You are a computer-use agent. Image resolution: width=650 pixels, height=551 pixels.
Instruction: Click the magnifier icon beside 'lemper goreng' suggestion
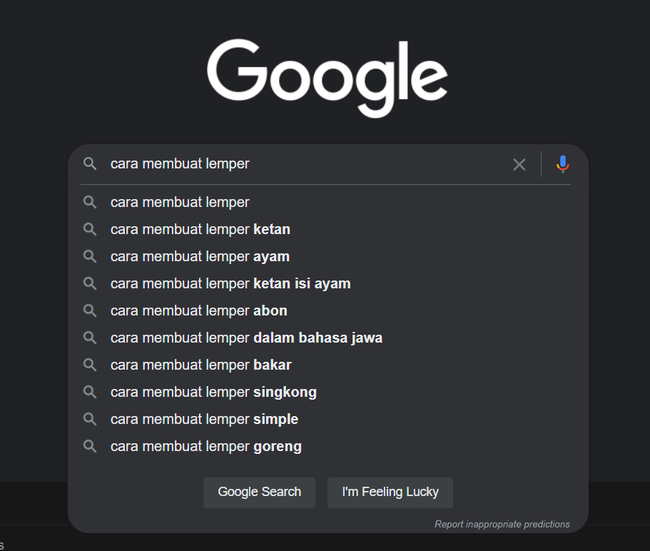[x=90, y=446]
